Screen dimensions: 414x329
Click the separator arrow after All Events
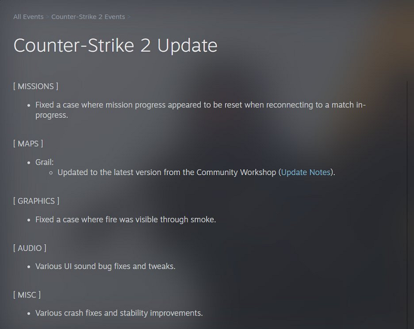47,17
